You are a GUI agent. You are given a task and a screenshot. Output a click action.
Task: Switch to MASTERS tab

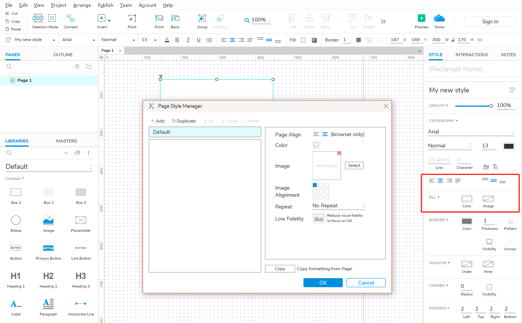pyautogui.click(x=66, y=141)
